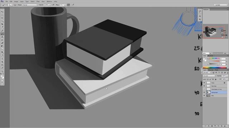This screenshot has height=128, width=229.
Task: Open brush Flow slider arrow
Action: pyautogui.click(x=65, y=5)
